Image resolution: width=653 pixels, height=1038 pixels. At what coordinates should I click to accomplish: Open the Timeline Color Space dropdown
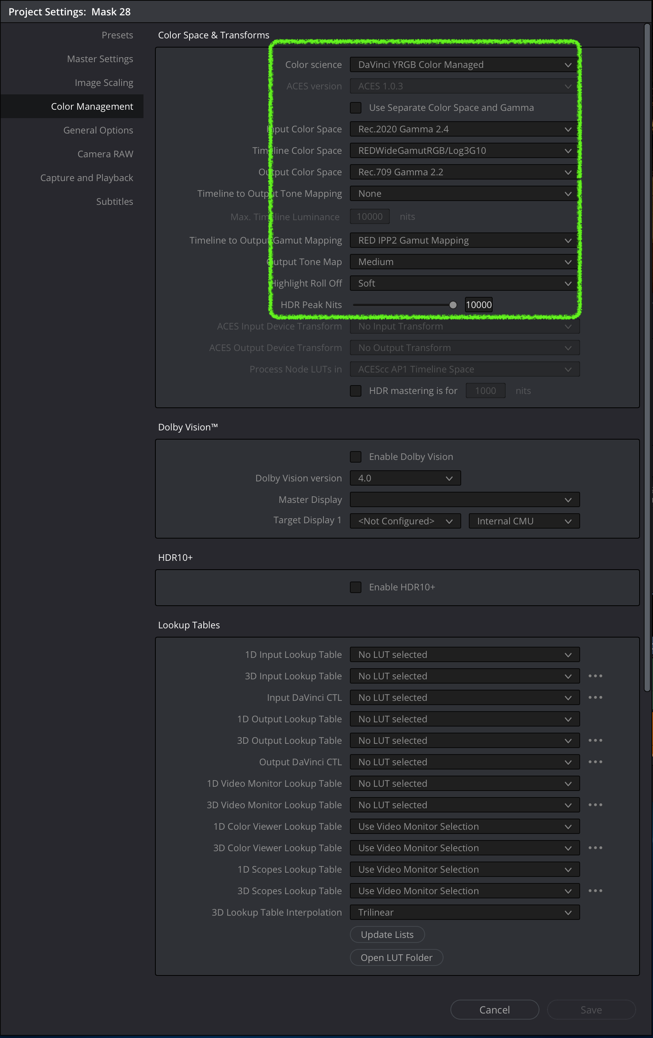point(465,150)
